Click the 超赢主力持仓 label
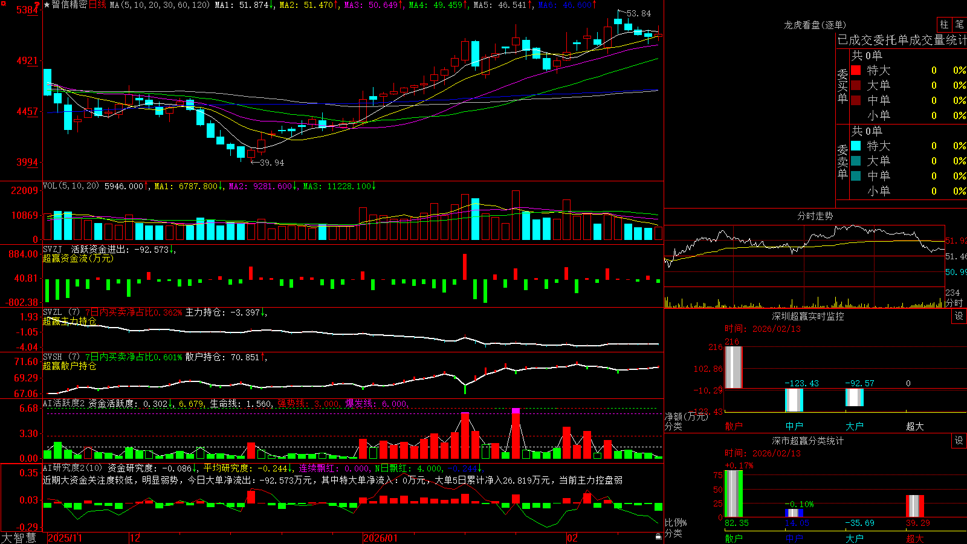Viewport: 967px width, 544px height. click(70, 321)
